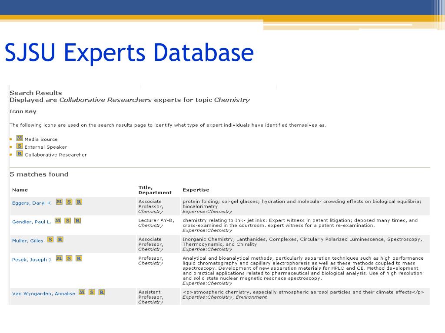This screenshot has width=445, height=333.
Task: Open Muller, Gilles profile link
Action: pyautogui.click(x=27, y=241)
